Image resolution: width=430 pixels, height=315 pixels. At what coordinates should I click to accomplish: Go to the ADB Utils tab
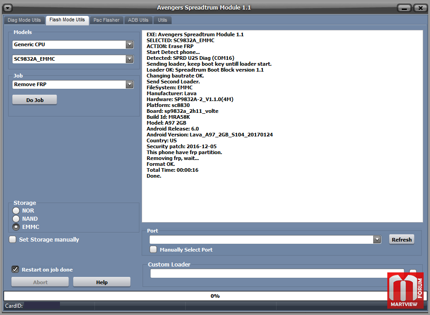tap(138, 20)
